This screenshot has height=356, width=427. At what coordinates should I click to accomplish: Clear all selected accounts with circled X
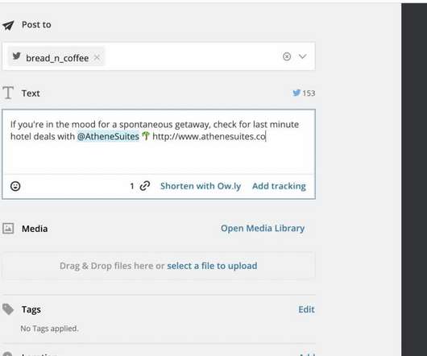point(287,56)
